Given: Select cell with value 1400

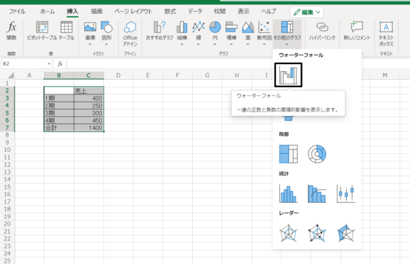Looking at the screenshot, I should pyautogui.click(x=88, y=128).
